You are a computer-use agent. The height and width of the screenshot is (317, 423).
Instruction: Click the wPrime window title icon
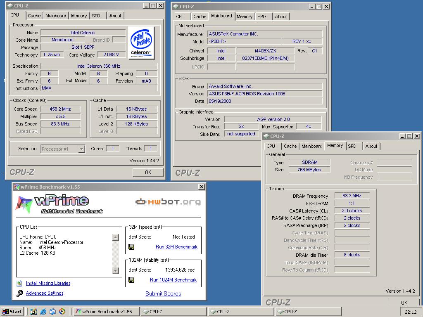pyautogui.click(x=17, y=187)
